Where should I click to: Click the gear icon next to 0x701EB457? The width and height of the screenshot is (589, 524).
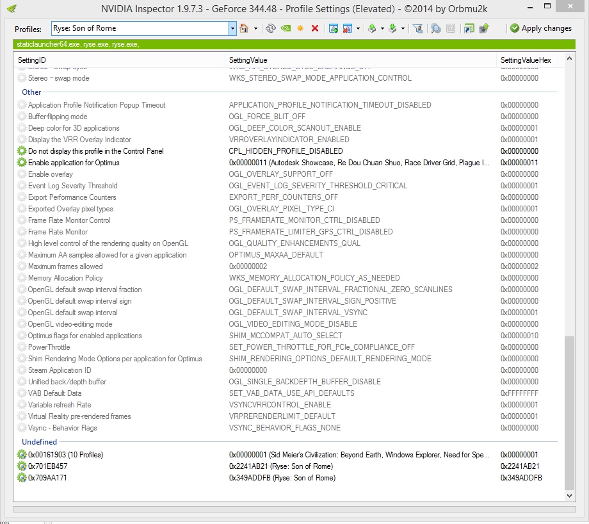point(22,466)
